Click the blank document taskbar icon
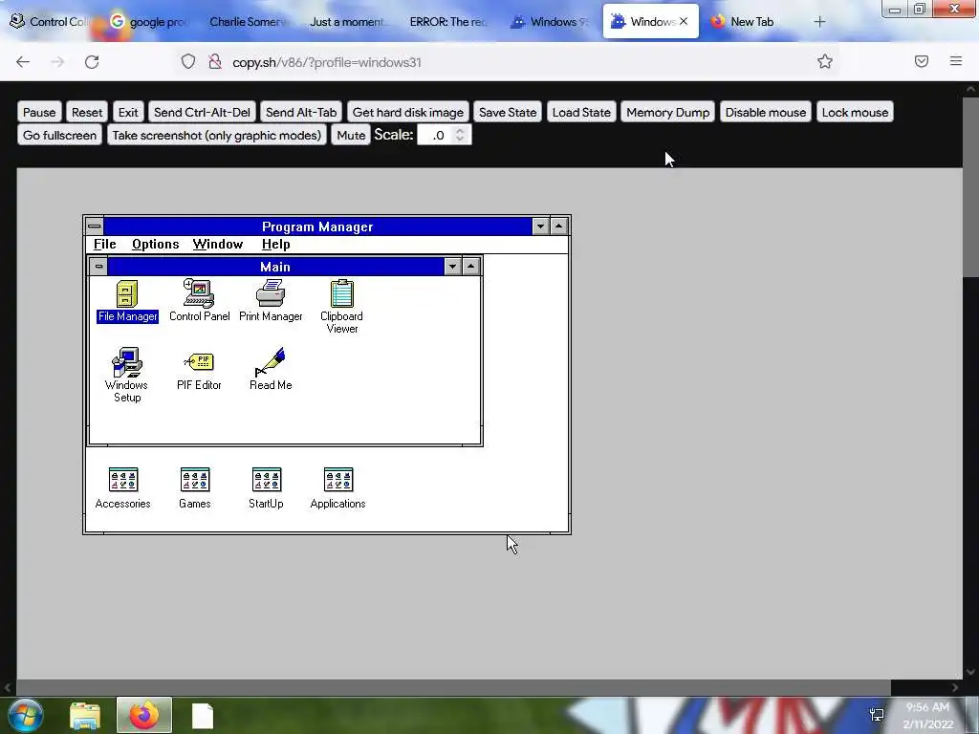Image resolution: width=979 pixels, height=734 pixels. [x=203, y=716]
